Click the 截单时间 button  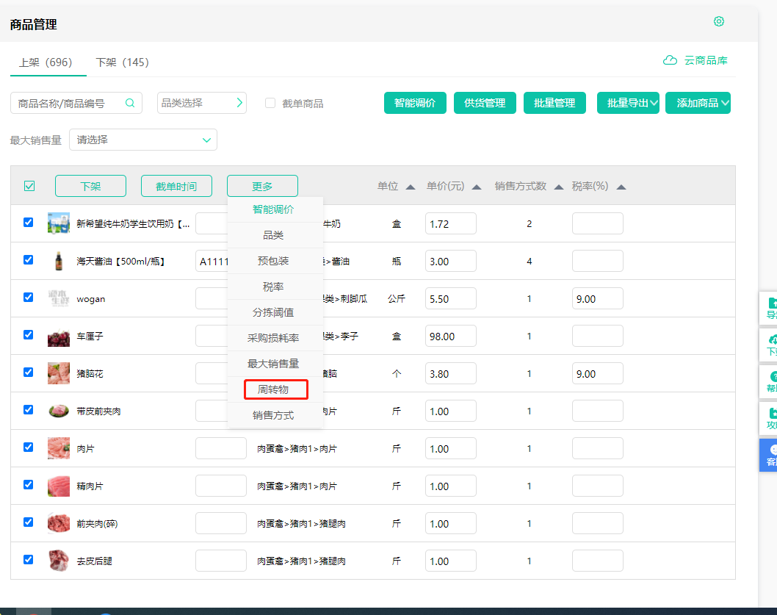click(176, 186)
